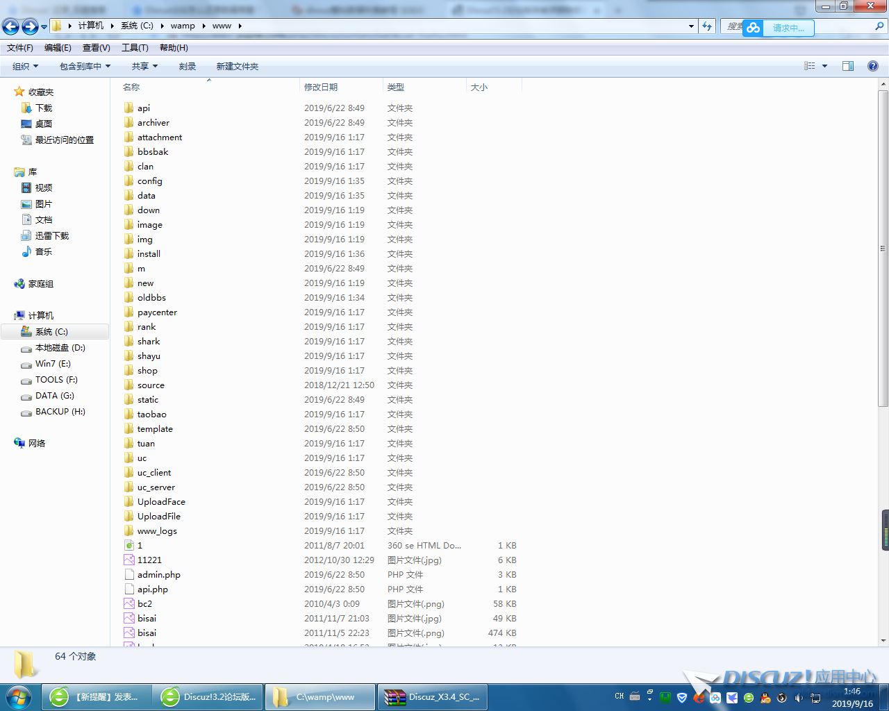Select the admin.php file icon
The image size is (889, 711).
(x=129, y=574)
